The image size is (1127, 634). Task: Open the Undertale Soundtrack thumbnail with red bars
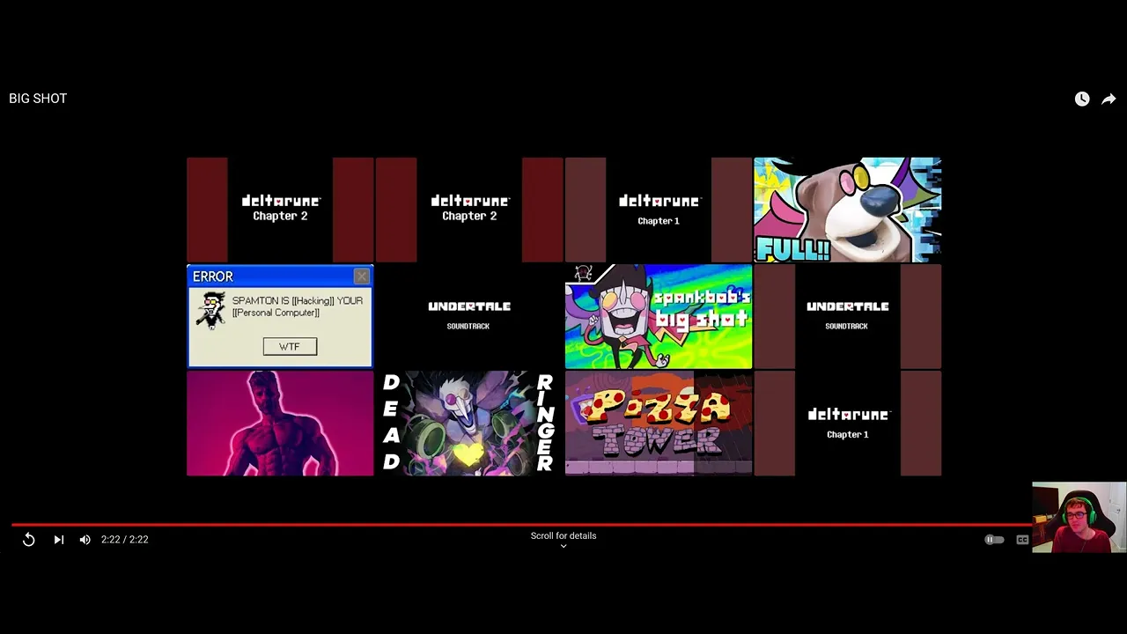848,316
